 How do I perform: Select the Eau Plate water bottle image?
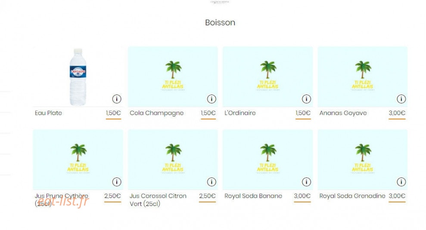tap(78, 77)
